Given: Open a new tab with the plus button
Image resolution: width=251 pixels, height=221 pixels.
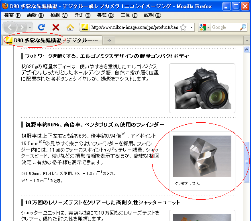Looking at the screenshot, I should tap(109, 41).
